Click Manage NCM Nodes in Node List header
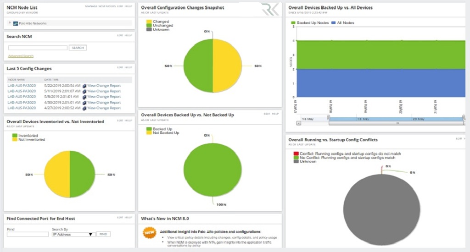 (x=100, y=6)
